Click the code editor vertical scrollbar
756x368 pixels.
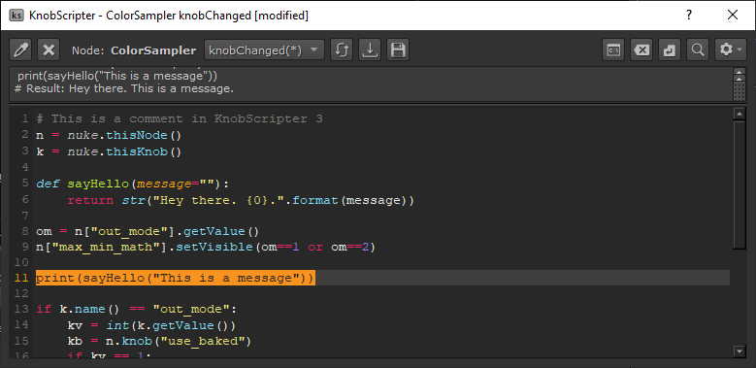pyautogui.click(x=740, y=184)
